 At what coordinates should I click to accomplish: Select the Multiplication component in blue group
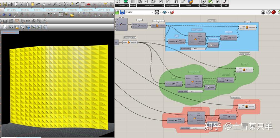pos(213,45)
